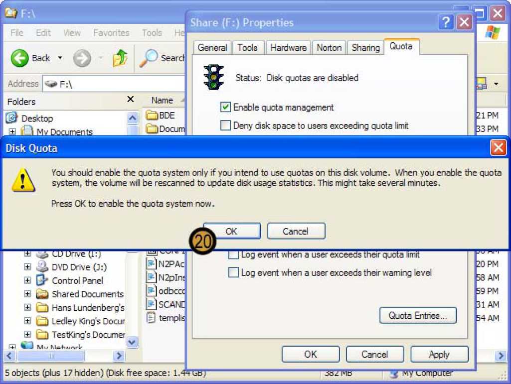Image resolution: width=511 pixels, height=384 pixels.
Task: Switch to the Sharing tab
Action: (x=365, y=48)
